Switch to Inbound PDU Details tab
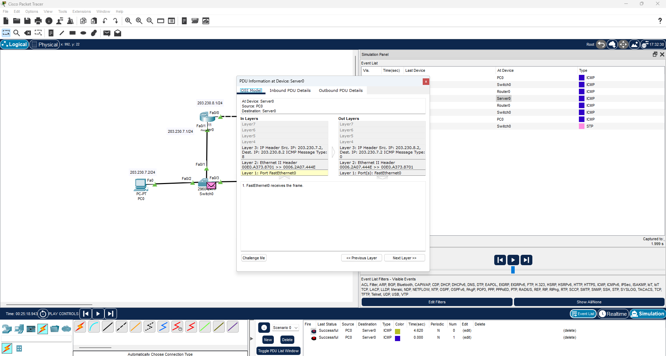The height and width of the screenshot is (356, 666). pyautogui.click(x=290, y=90)
